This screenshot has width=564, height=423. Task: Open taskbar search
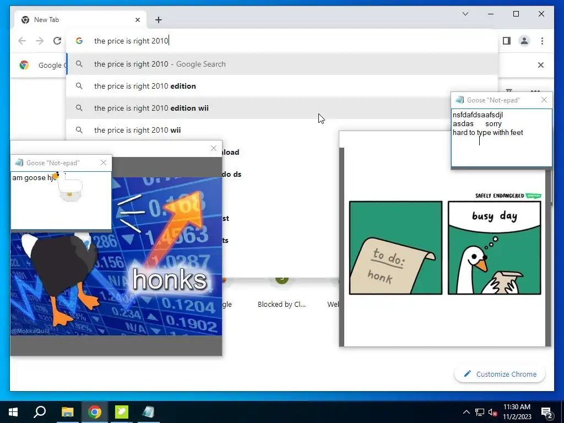click(x=40, y=412)
